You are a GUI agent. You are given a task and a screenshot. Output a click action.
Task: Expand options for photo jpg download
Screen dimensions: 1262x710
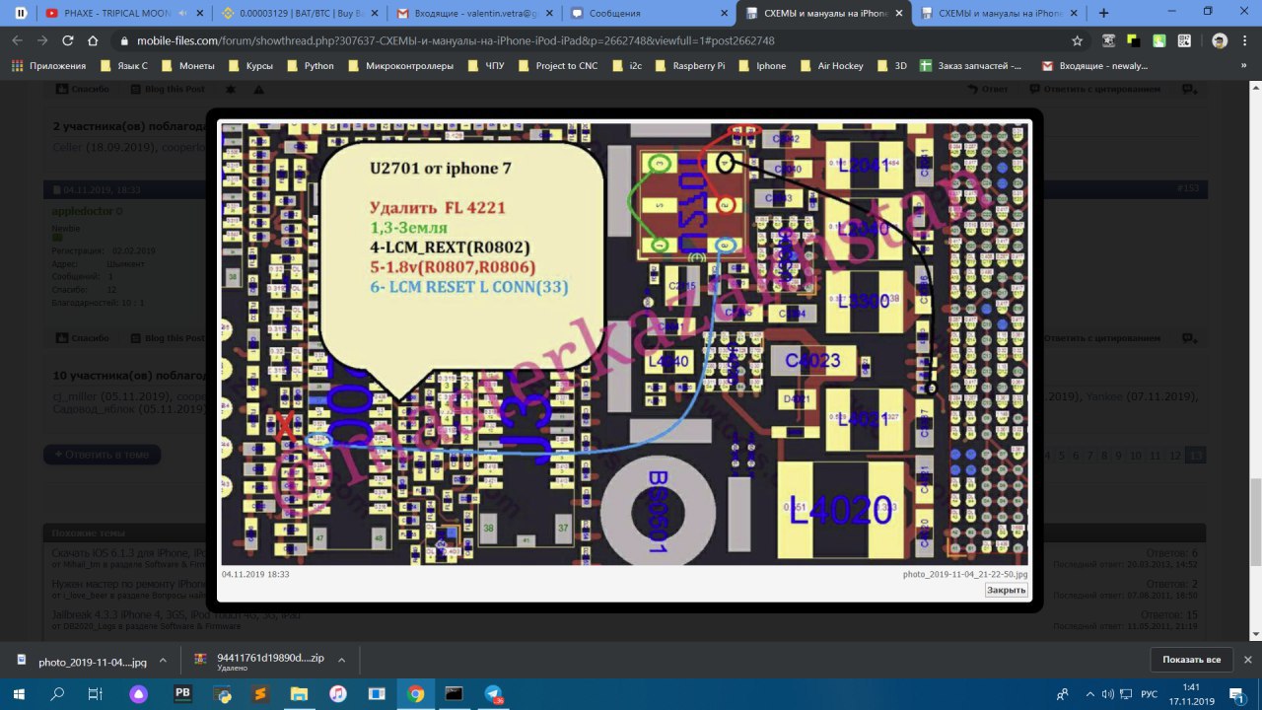pyautogui.click(x=163, y=660)
